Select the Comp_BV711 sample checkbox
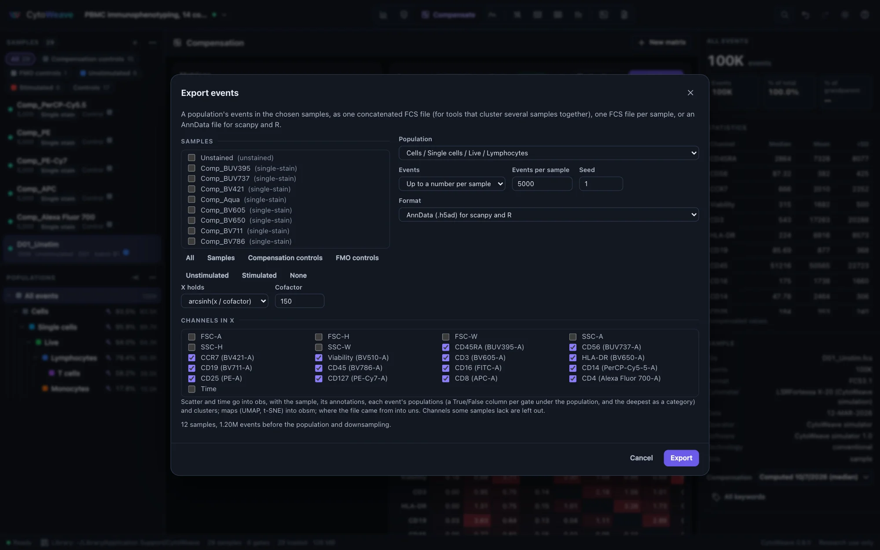This screenshot has width=880, height=550. click(191, 231)
